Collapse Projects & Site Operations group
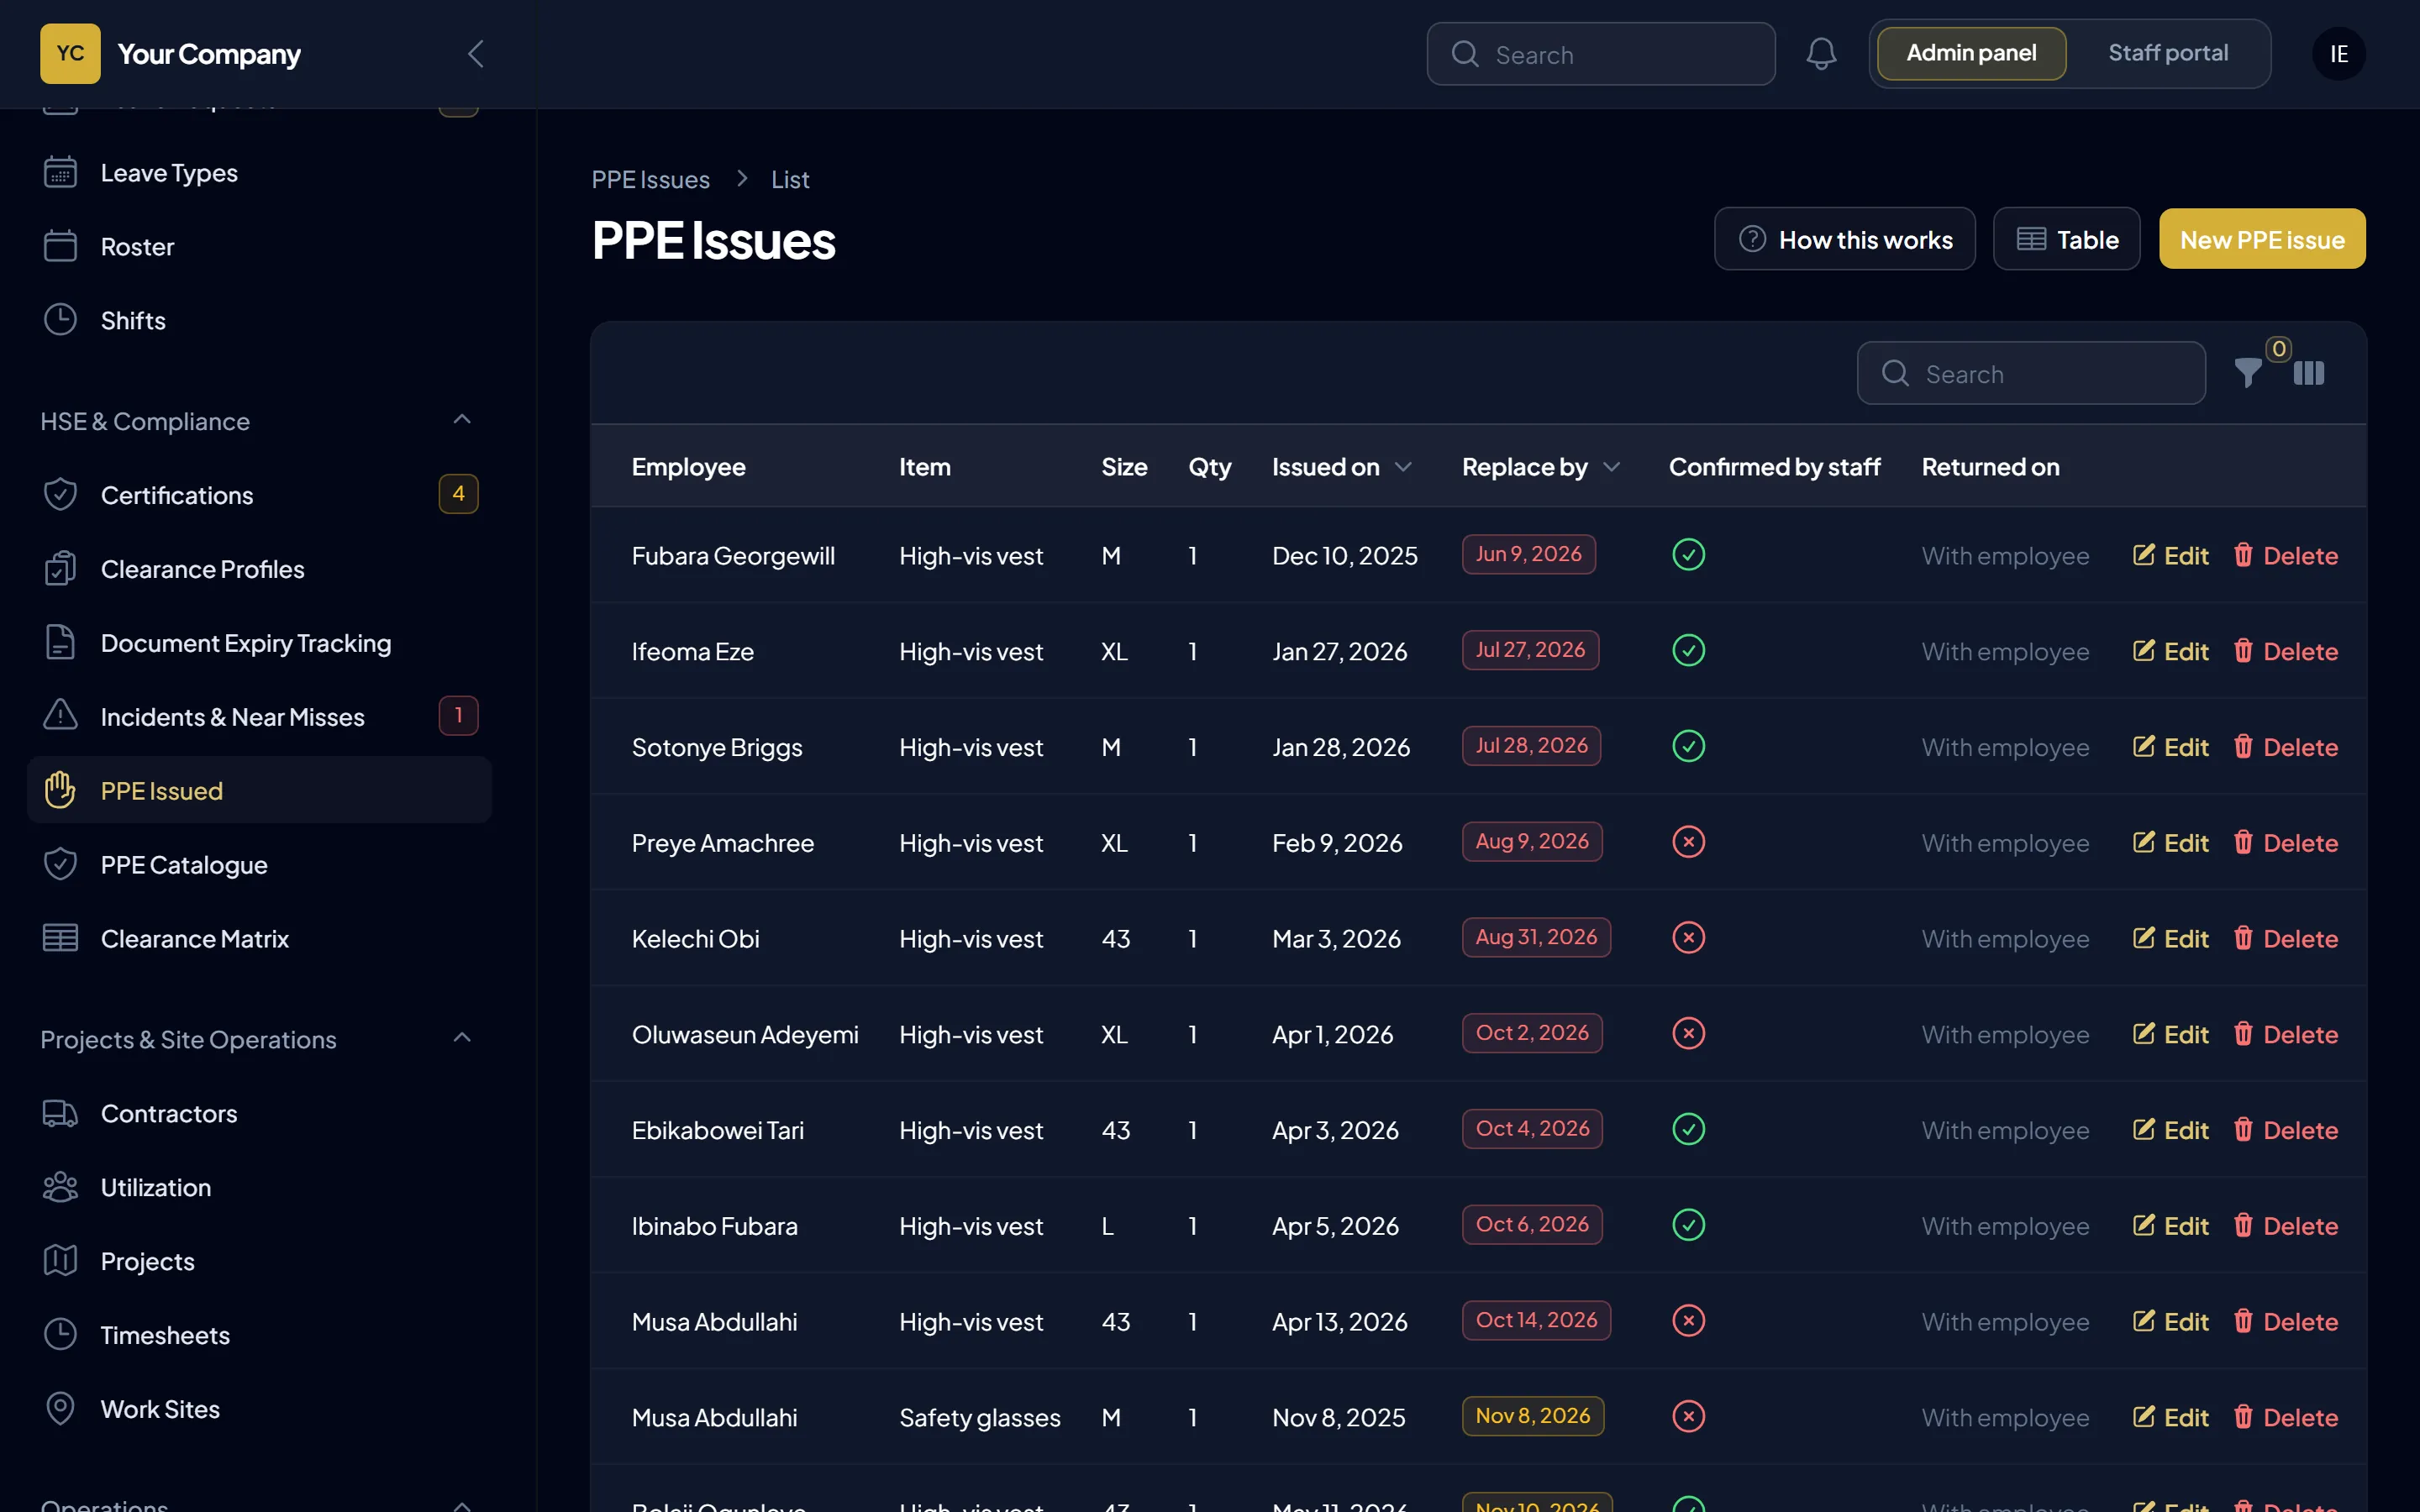This screenshot has height=1512, width=2420. [462, 1038]
